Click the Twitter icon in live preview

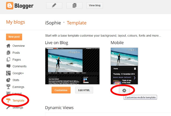click(x=86, y=79)
